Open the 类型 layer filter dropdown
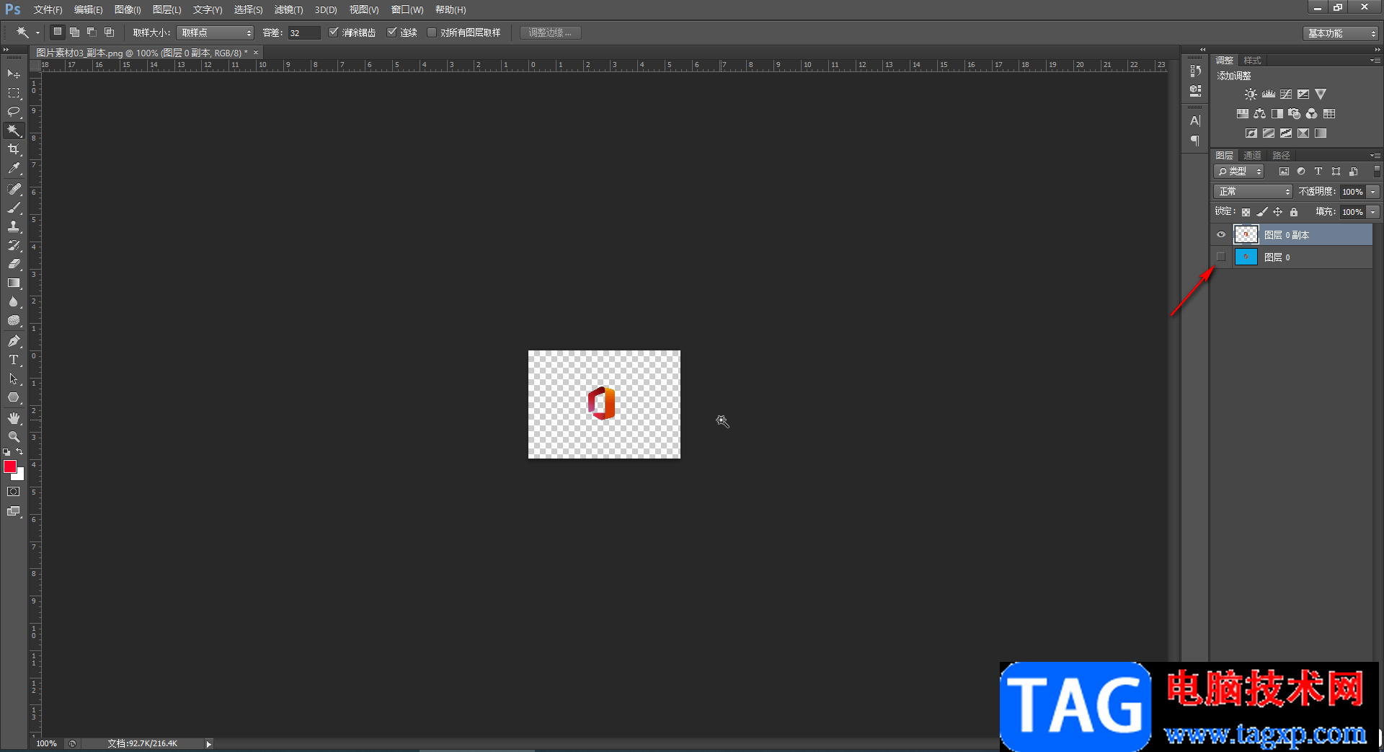Screen dimensions: 1384x752 [x=1239, y=172]
